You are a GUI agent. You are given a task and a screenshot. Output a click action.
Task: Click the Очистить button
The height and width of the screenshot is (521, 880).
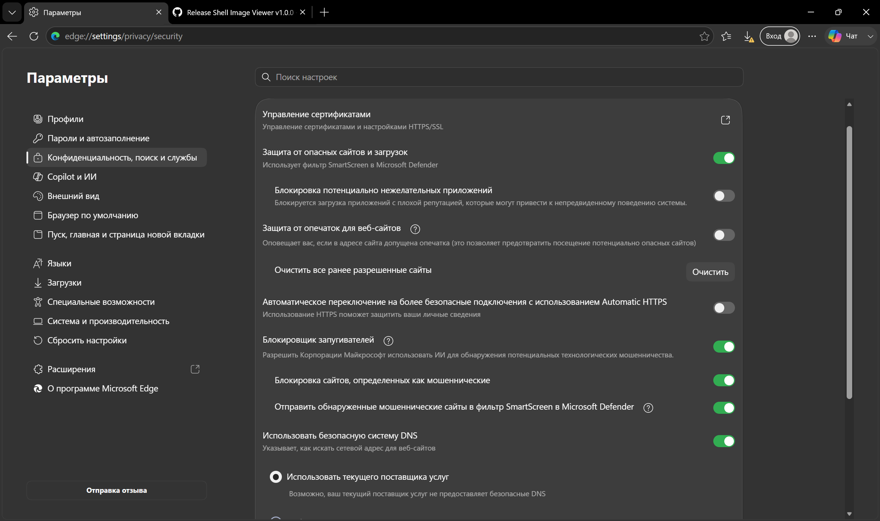[x=710, y=272]
